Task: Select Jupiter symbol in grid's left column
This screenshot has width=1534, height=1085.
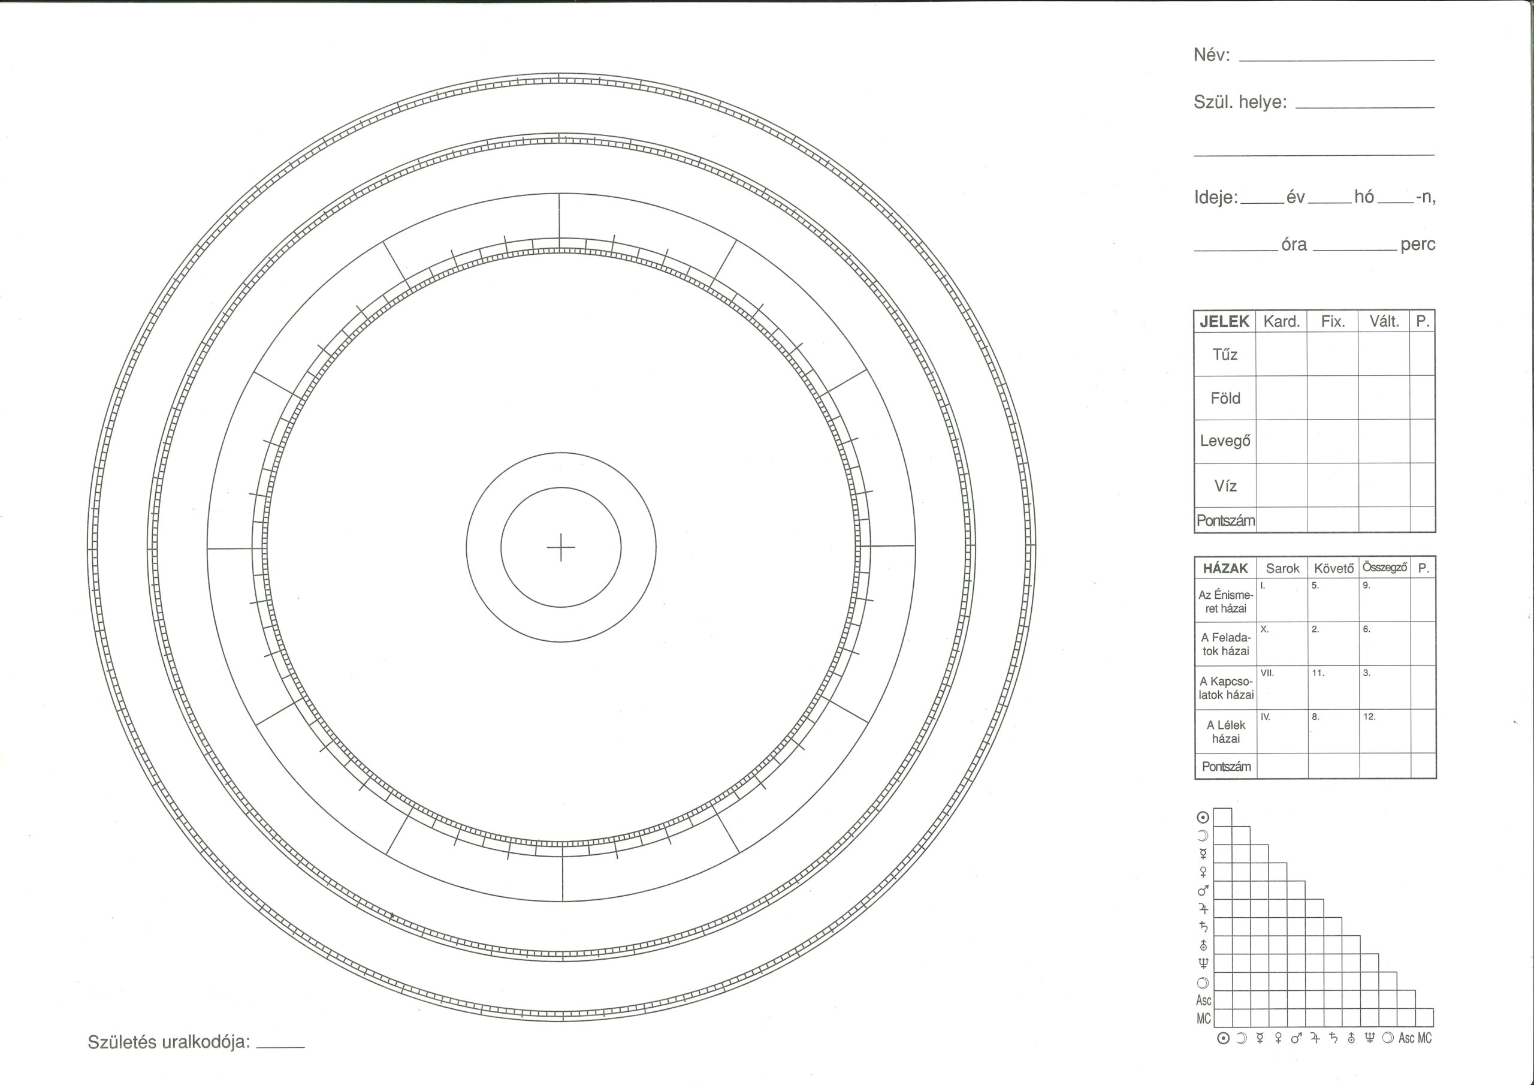Action: (x=1203, y=909)
